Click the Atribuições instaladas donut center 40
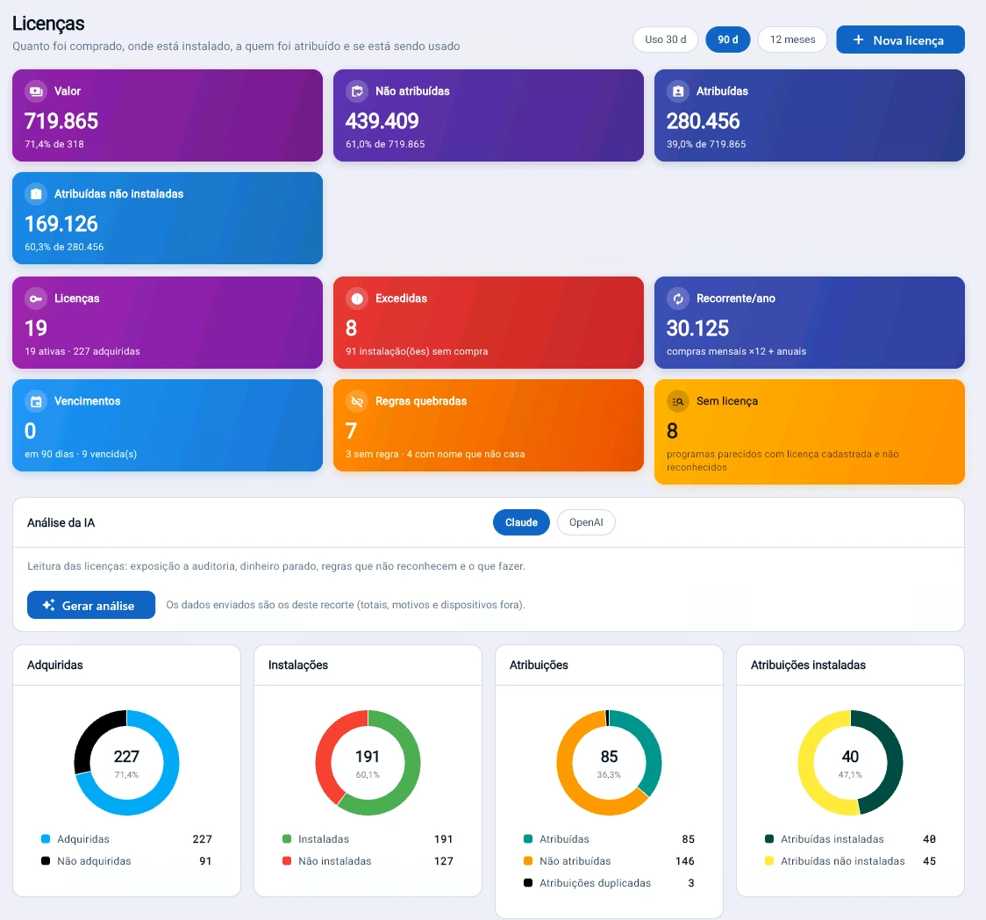This screenshot has height=920, width=986. point(850,757)
